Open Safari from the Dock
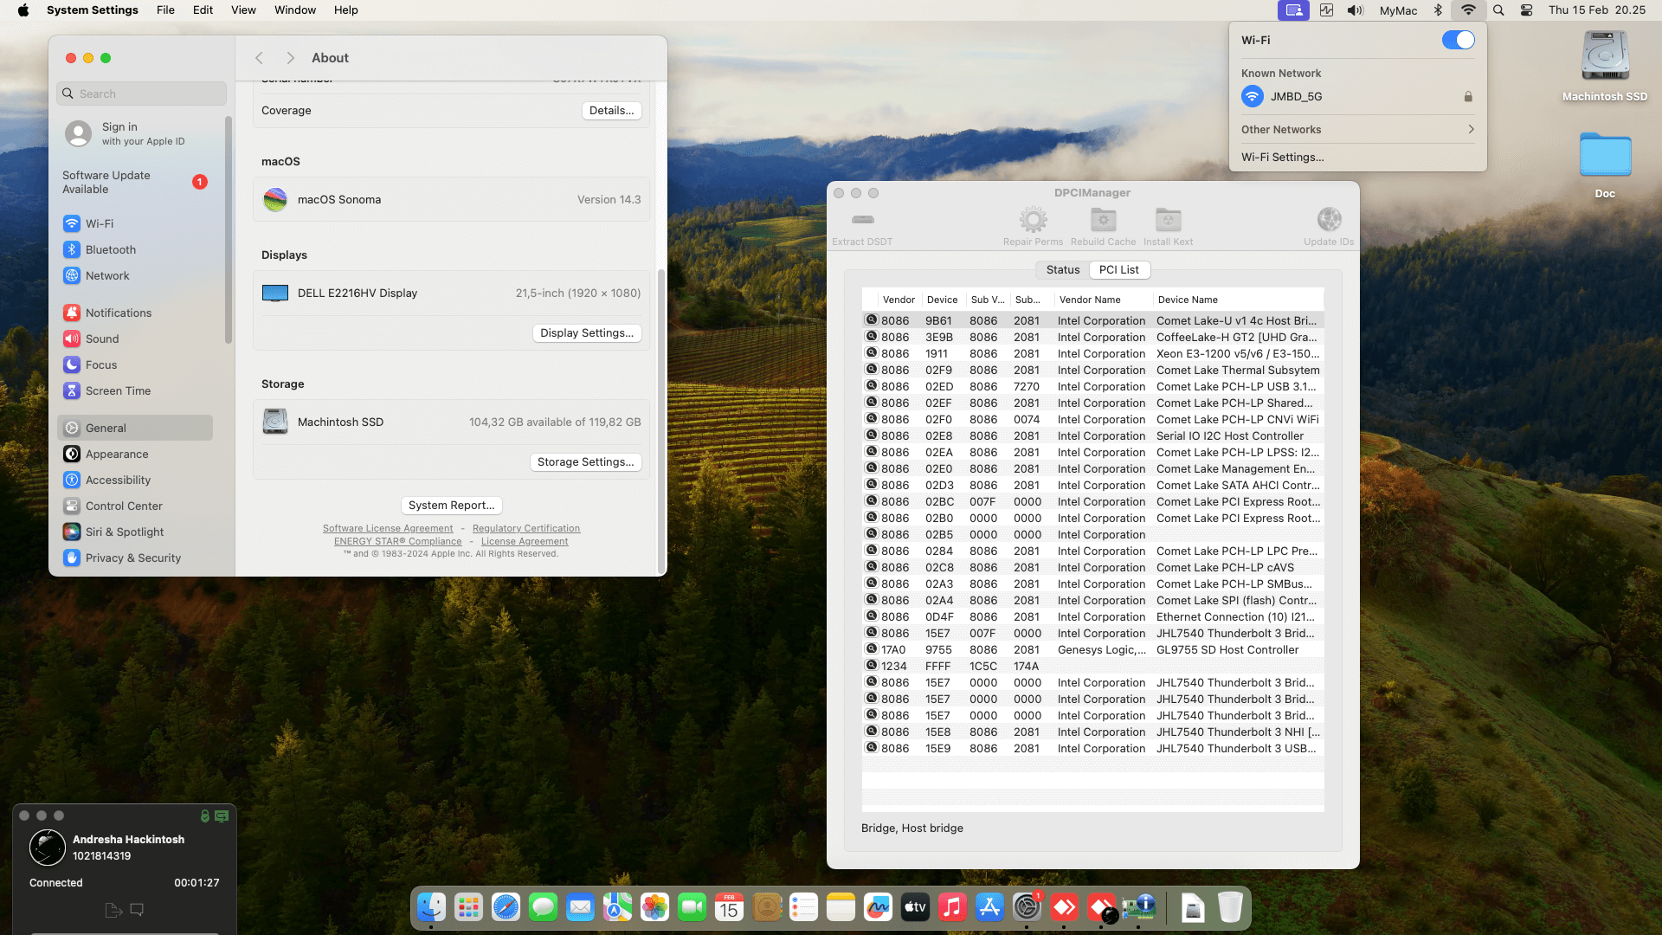Screen dimensions: 1662x935 506,907
